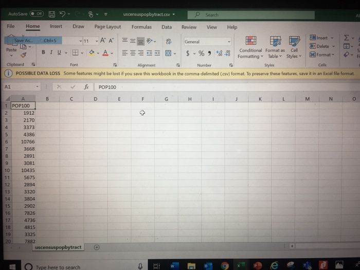The height and width of the screenshot is (270, 360).
Task: Switch to the Insert tab
Action: coord(56,26)
